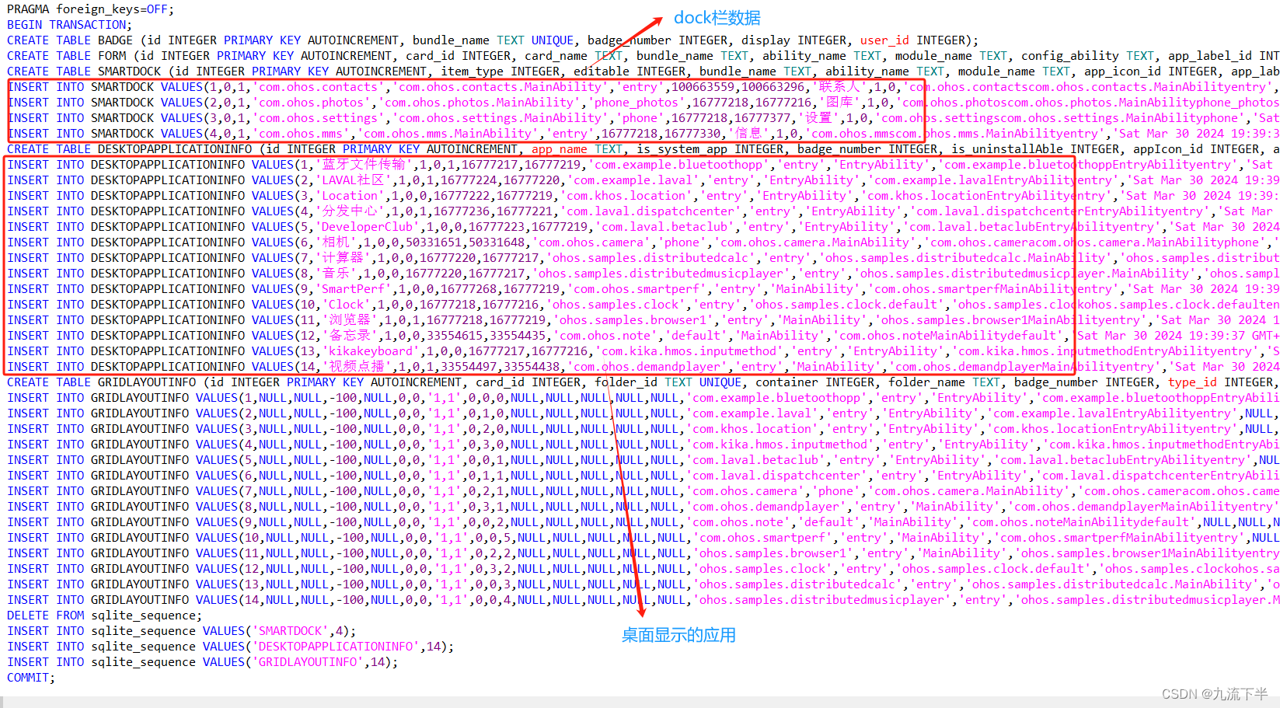Viewport: 1280px width, 708px height.
Task: Click the COMMIT statement
Action: [x=31, y=678]
